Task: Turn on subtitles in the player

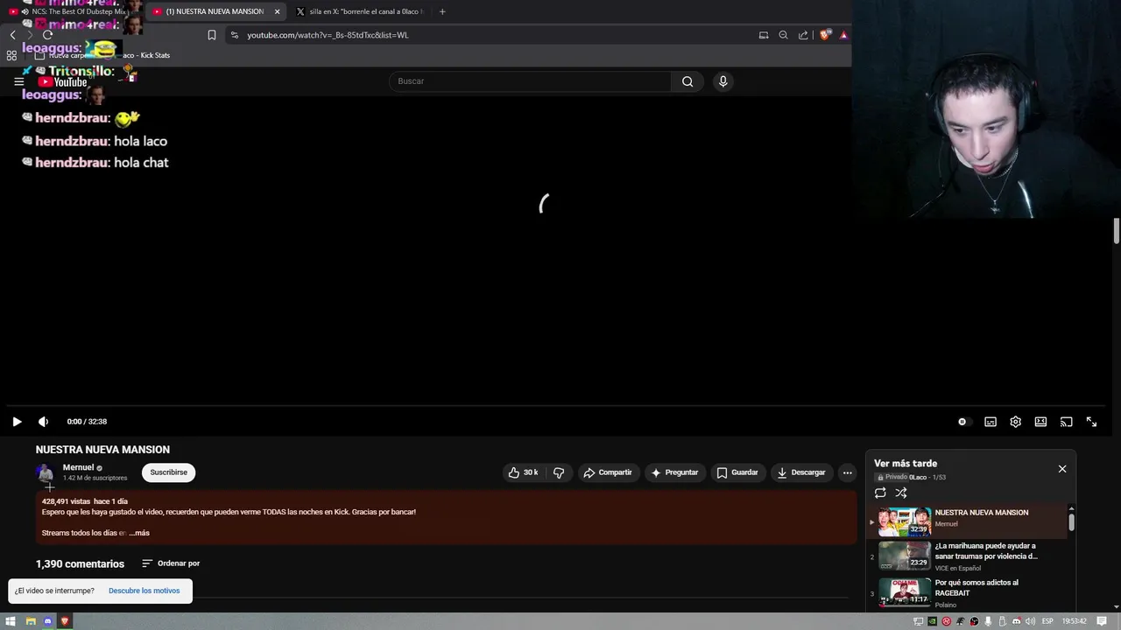Action: 991,422
